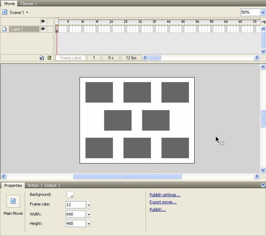Screen dimensions: 266x236
Task: Toggle the lock column header box
Action: (49, 22)
